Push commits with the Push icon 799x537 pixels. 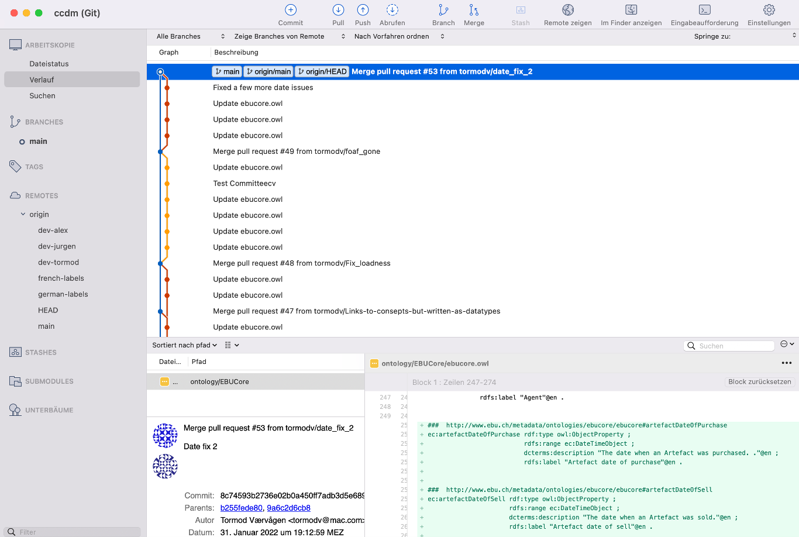363,10
